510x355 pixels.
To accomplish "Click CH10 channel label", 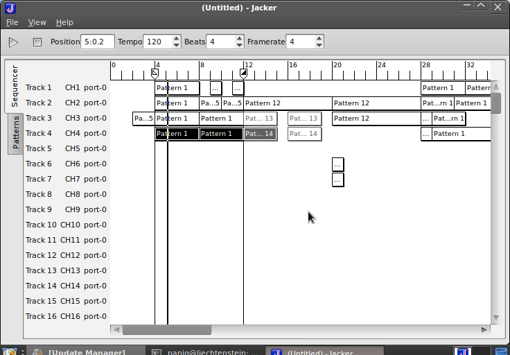I will pyautogui.click(x=70, y=225).
